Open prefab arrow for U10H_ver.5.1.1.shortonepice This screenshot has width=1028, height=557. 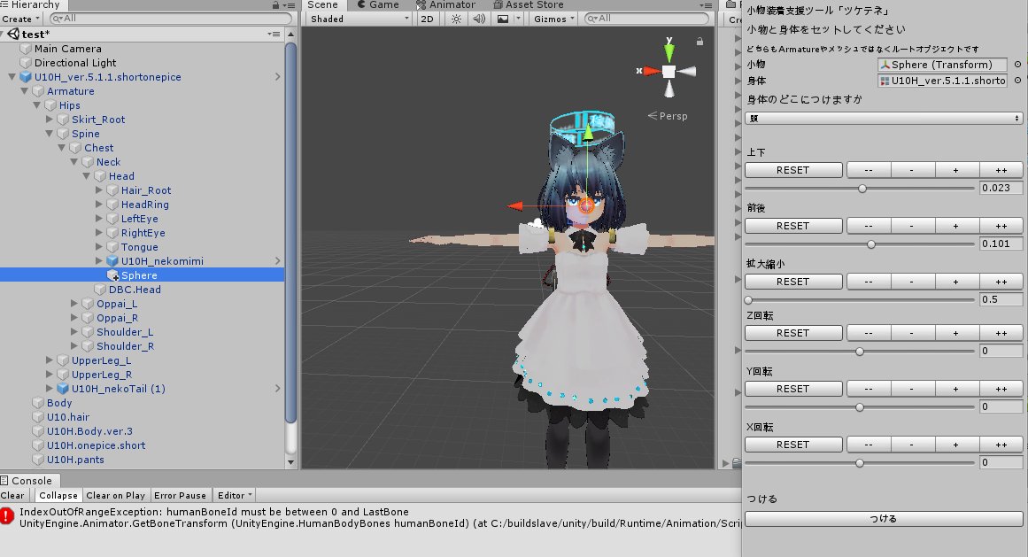click(277, 77)
